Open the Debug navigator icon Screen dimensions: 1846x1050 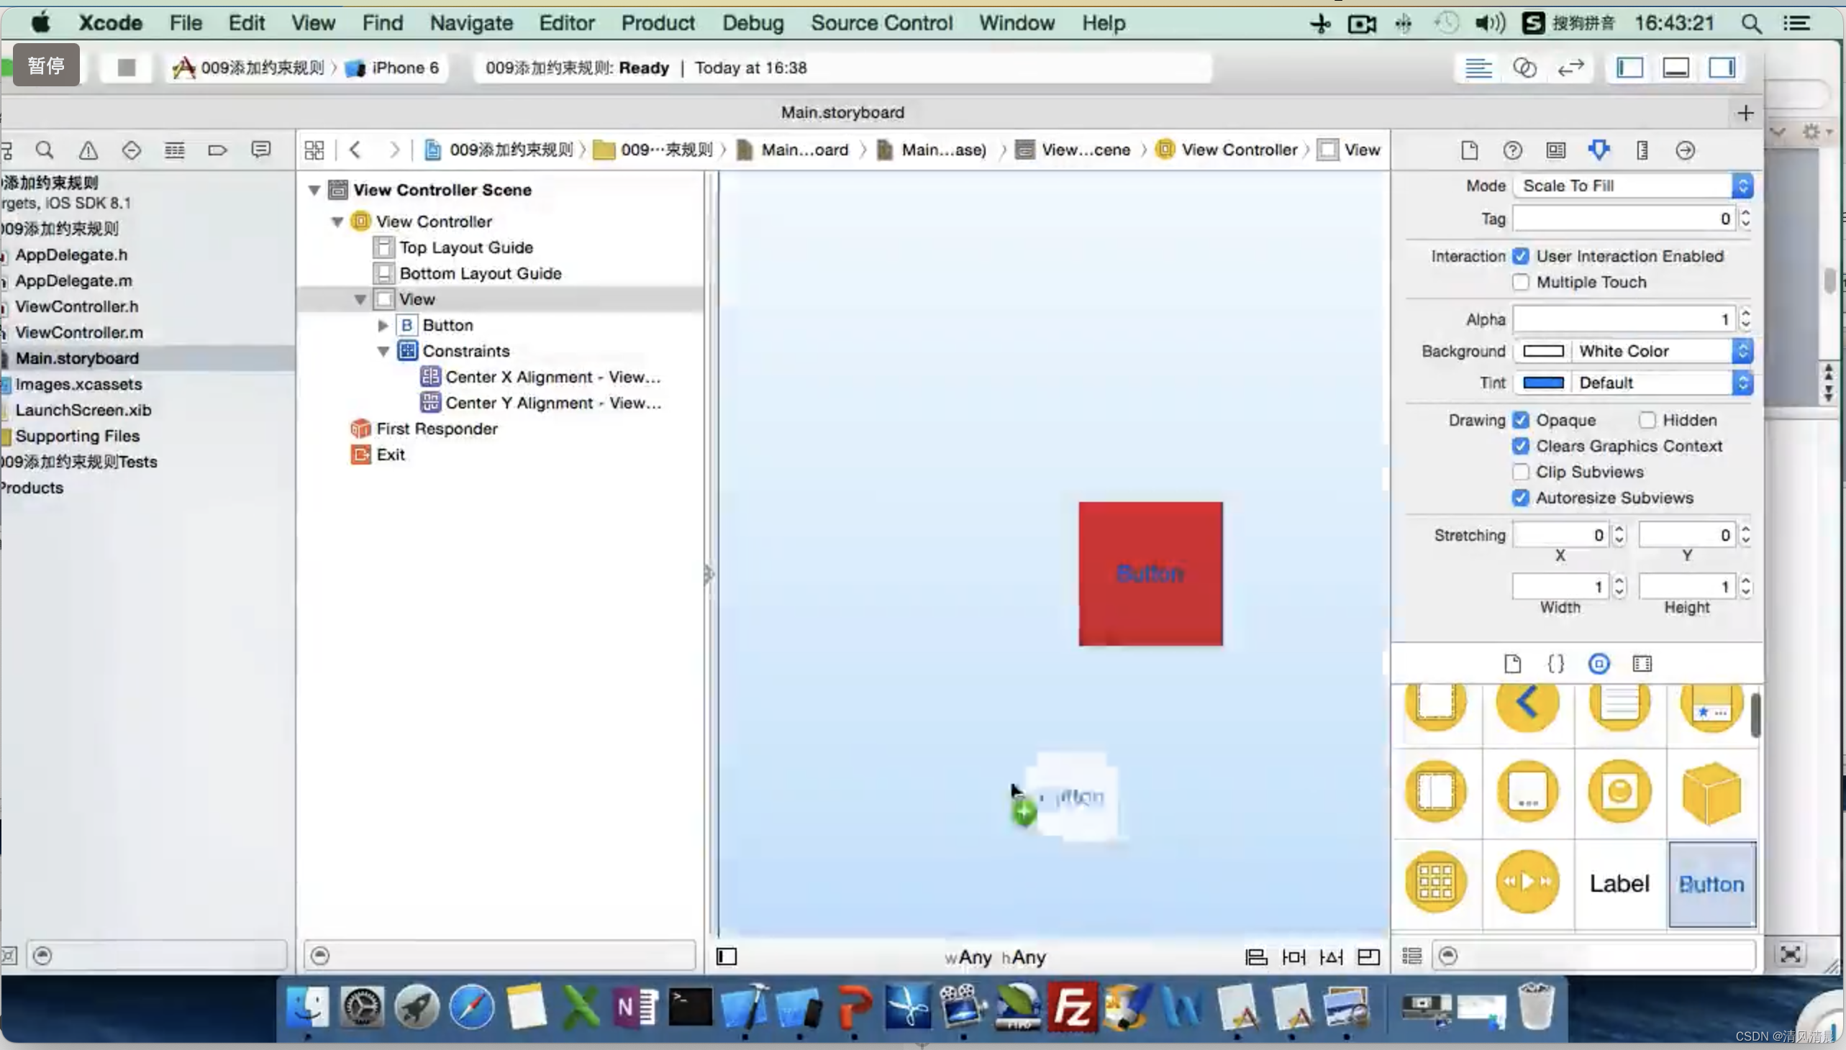[x=175, y=150]
